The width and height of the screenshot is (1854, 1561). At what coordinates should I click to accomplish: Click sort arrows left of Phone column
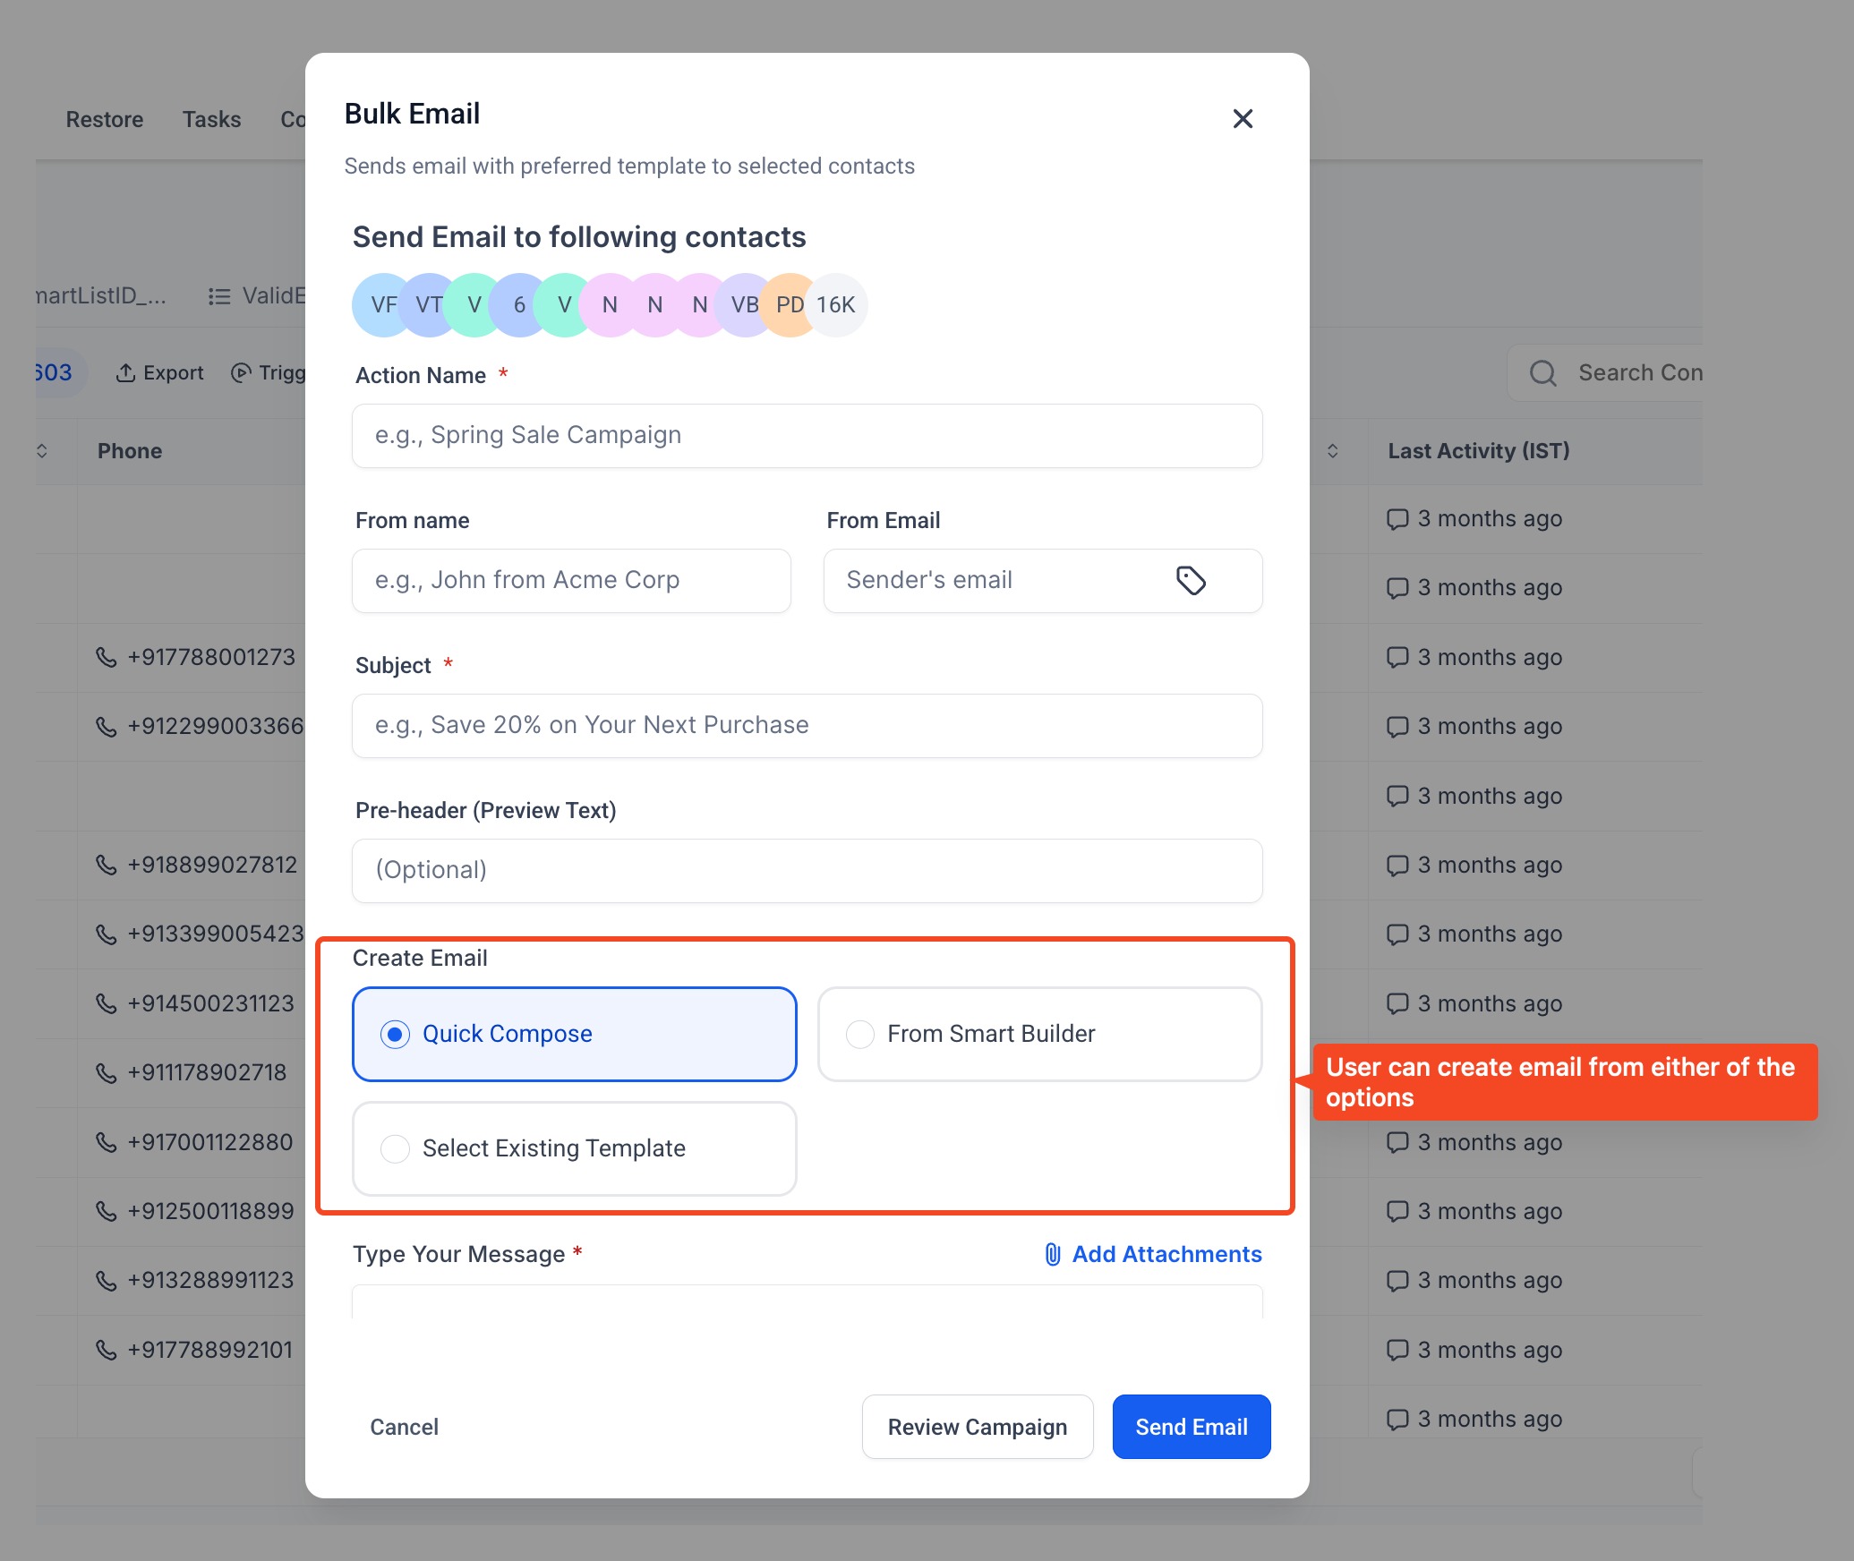41,450
